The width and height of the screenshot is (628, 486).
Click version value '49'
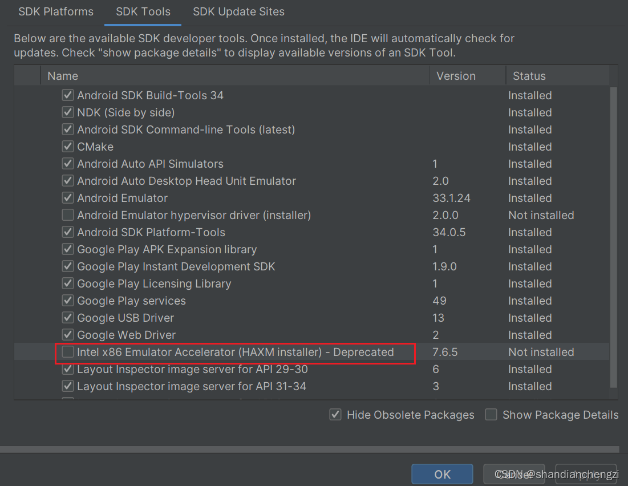439,301
